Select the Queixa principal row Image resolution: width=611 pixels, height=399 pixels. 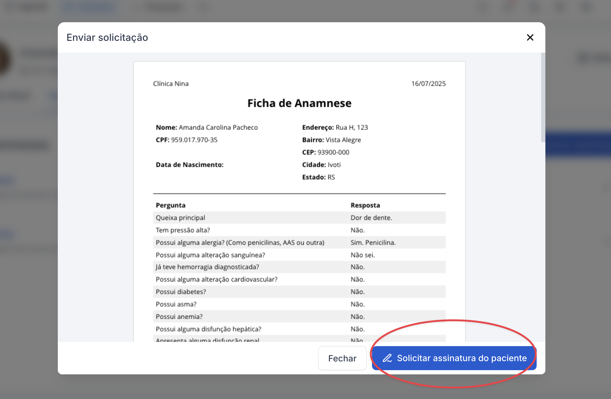(180, 218)
